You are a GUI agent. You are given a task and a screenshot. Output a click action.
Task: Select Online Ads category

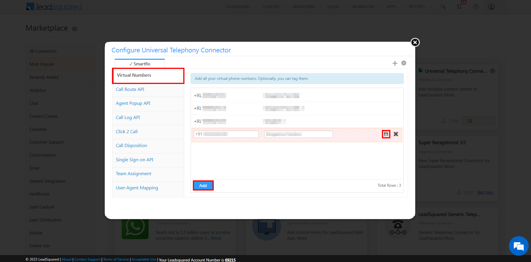point(60,246)
